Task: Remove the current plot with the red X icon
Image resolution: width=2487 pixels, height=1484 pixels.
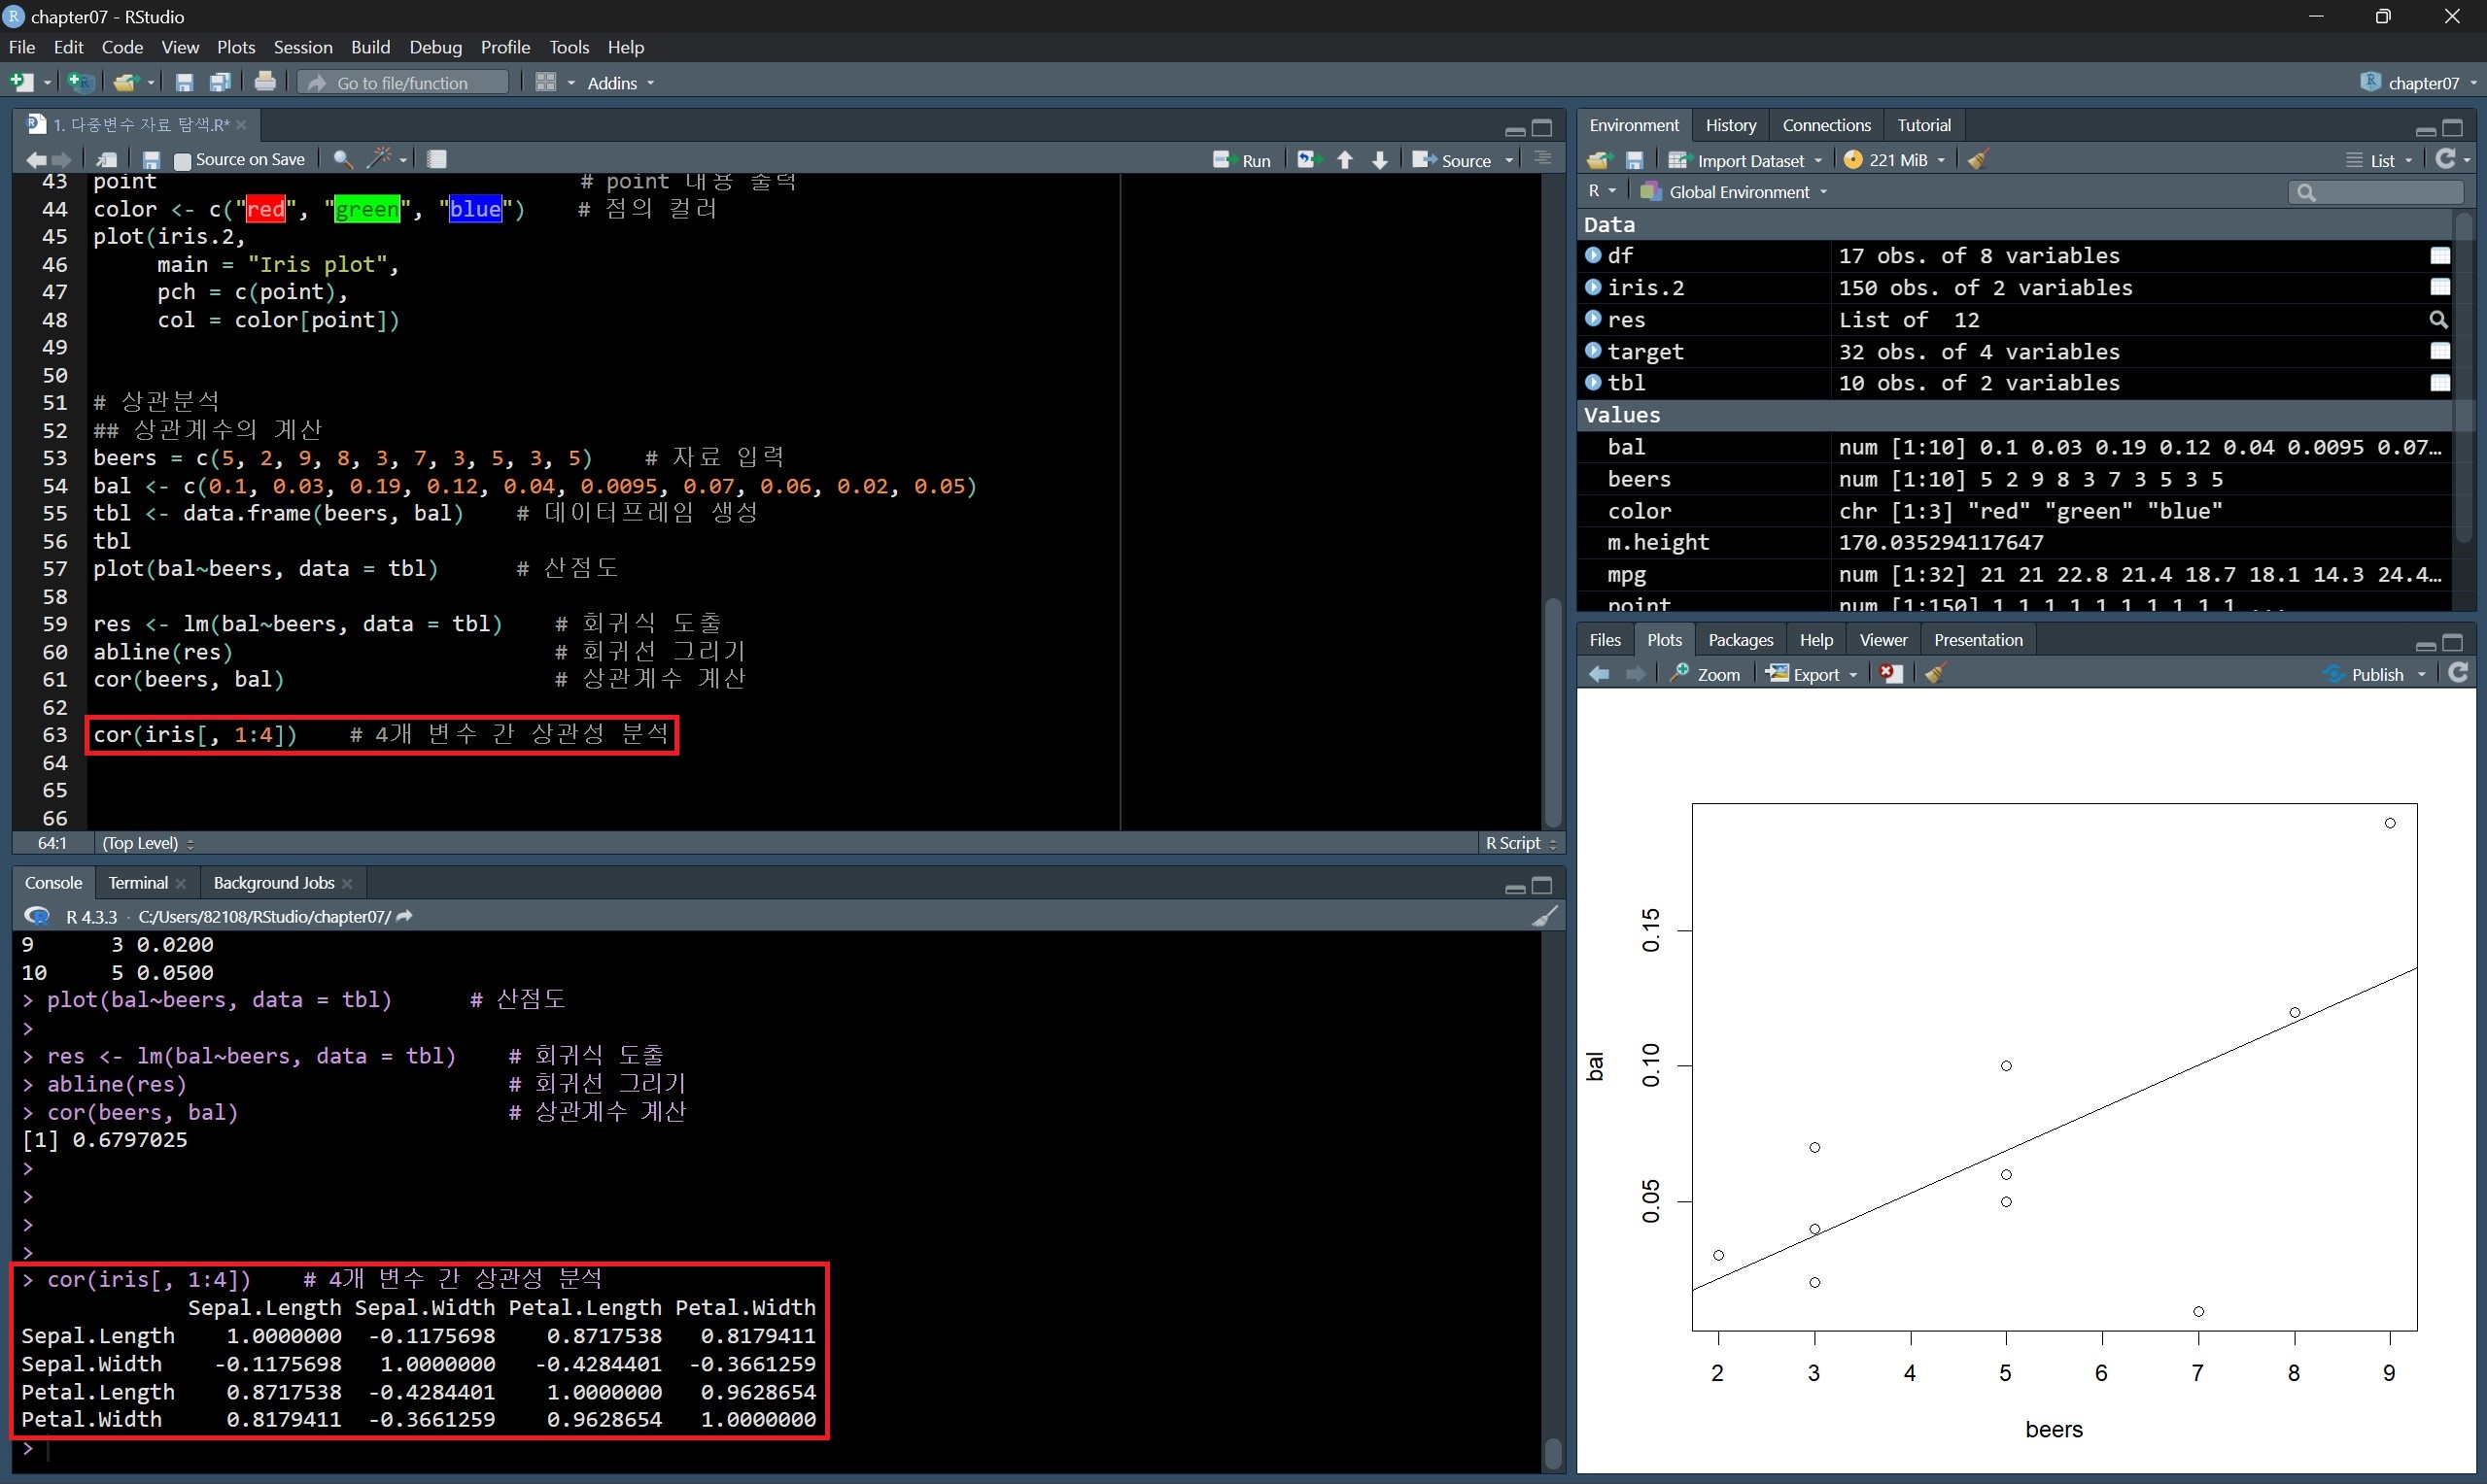Action: (1889, 674)
